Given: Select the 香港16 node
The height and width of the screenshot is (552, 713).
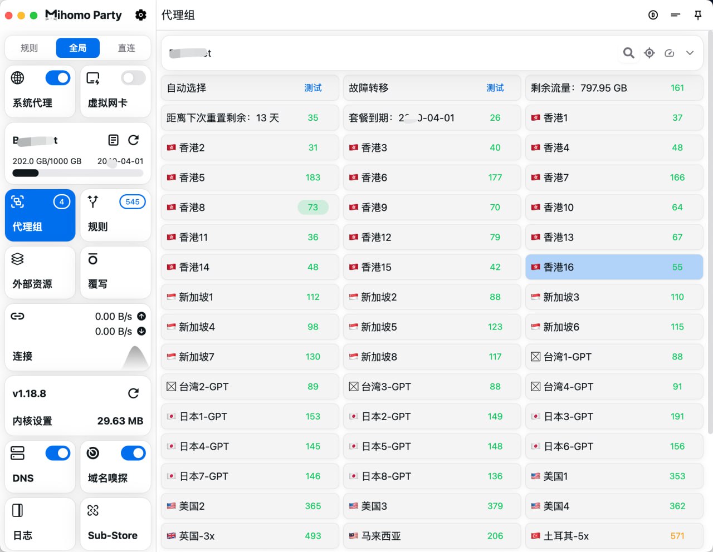Looking at the screenshot, I should [614, 267].
